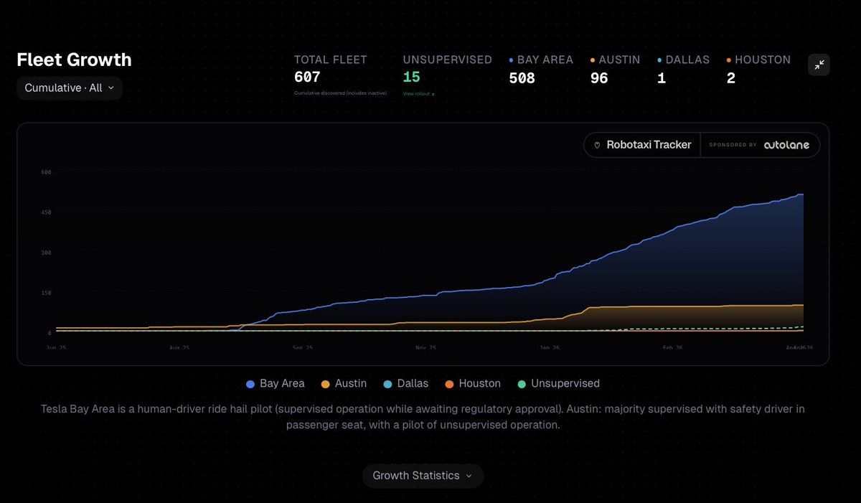Expand the Growth Statistics section
Screen dimensions: 861x503
423,476
